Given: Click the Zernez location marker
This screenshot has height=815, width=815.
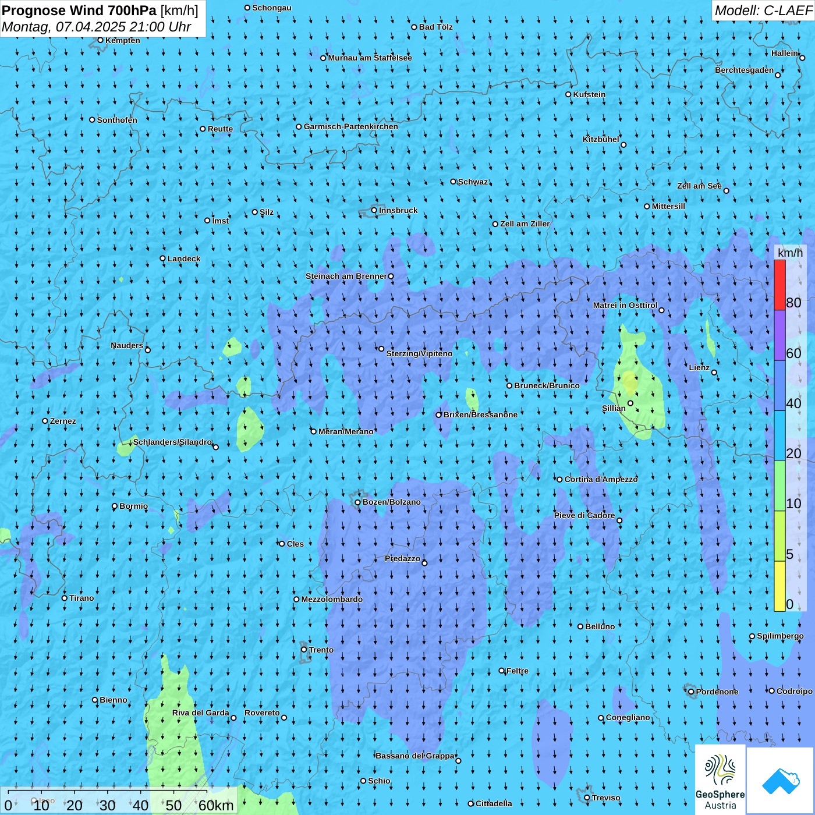Looking at the screenshot, I should point(45,421).
